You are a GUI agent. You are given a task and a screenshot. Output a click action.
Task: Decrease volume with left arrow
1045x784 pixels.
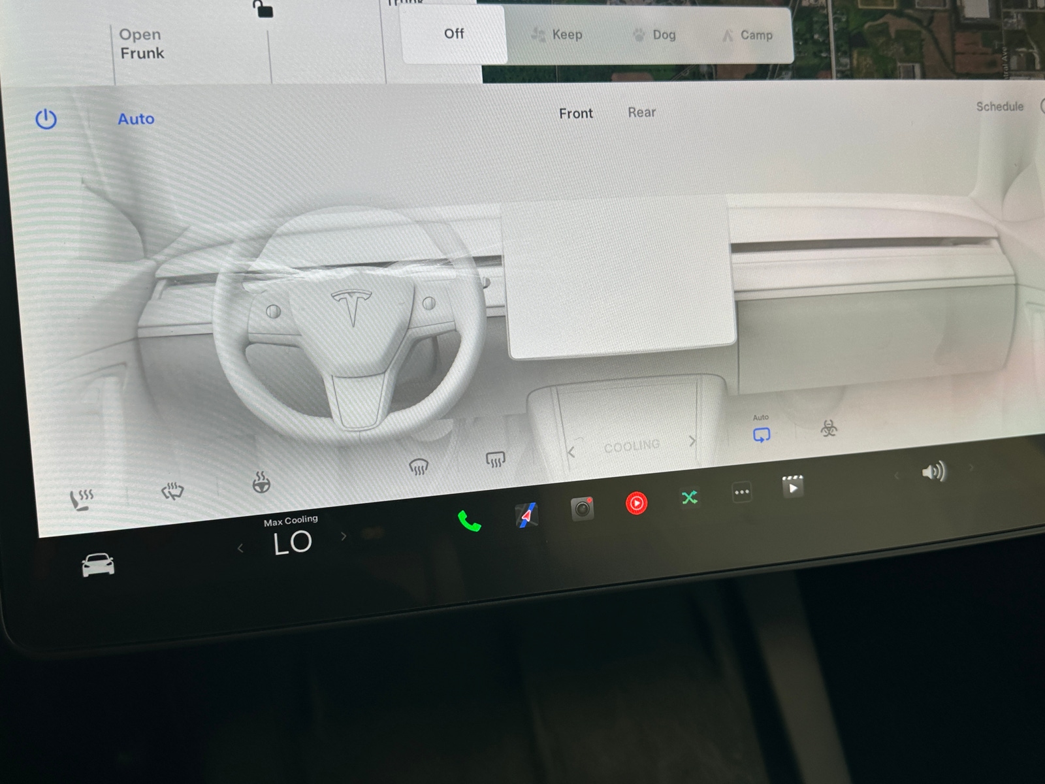896,476
